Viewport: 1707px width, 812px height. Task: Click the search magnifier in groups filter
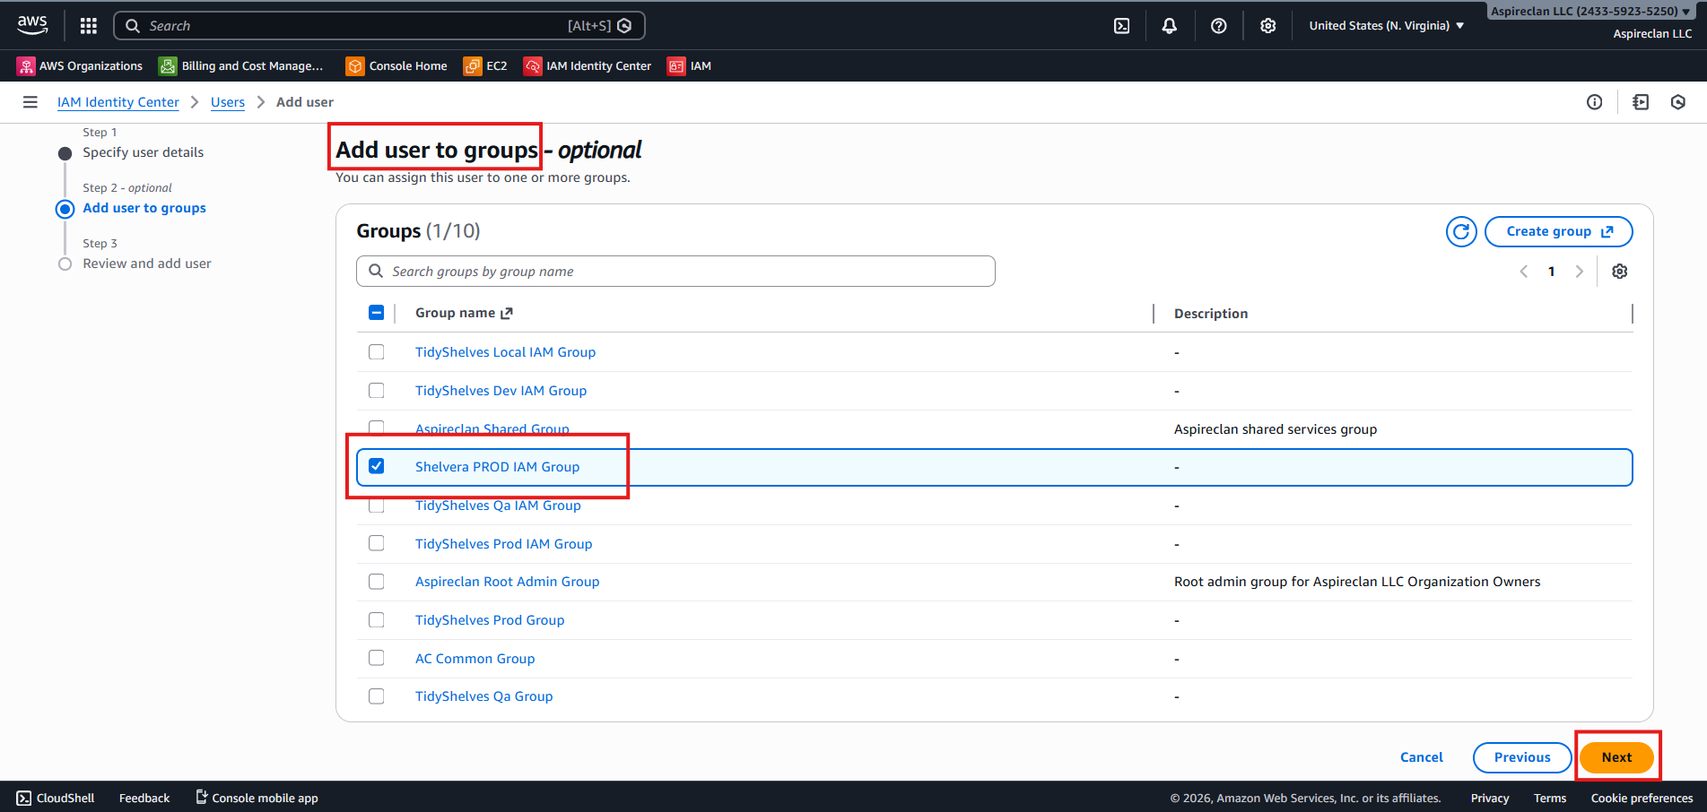pos(376,271)
